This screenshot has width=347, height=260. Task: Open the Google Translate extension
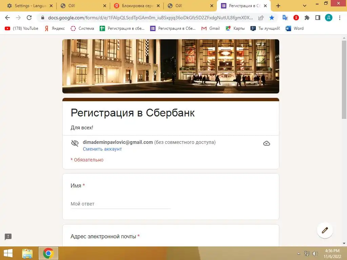[x=285, y=18]
